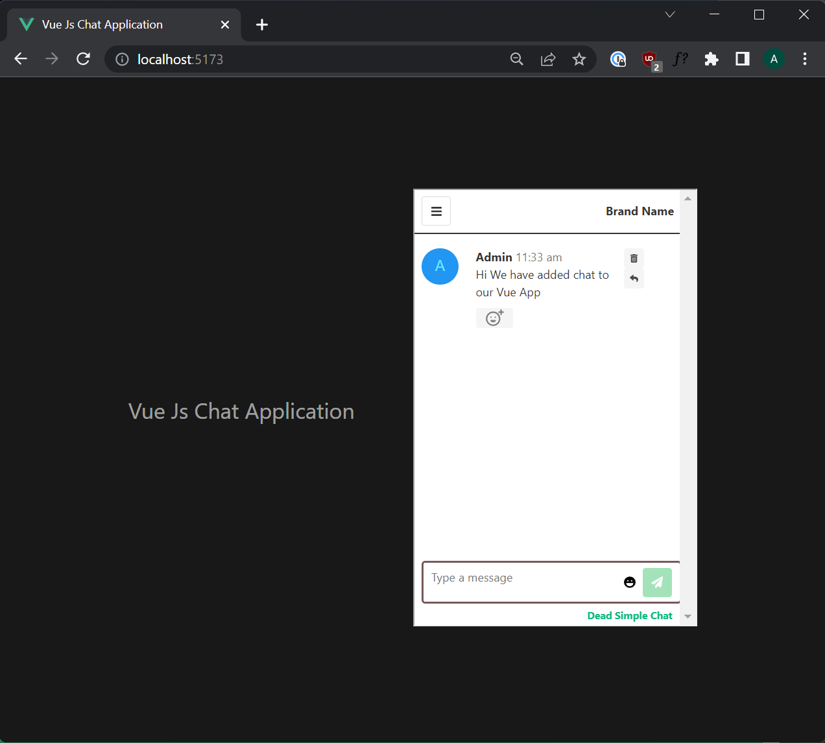The image size is (825, 743).
Task: Reply to Admin's message with the arrow icon
Action: click(634, 278)
